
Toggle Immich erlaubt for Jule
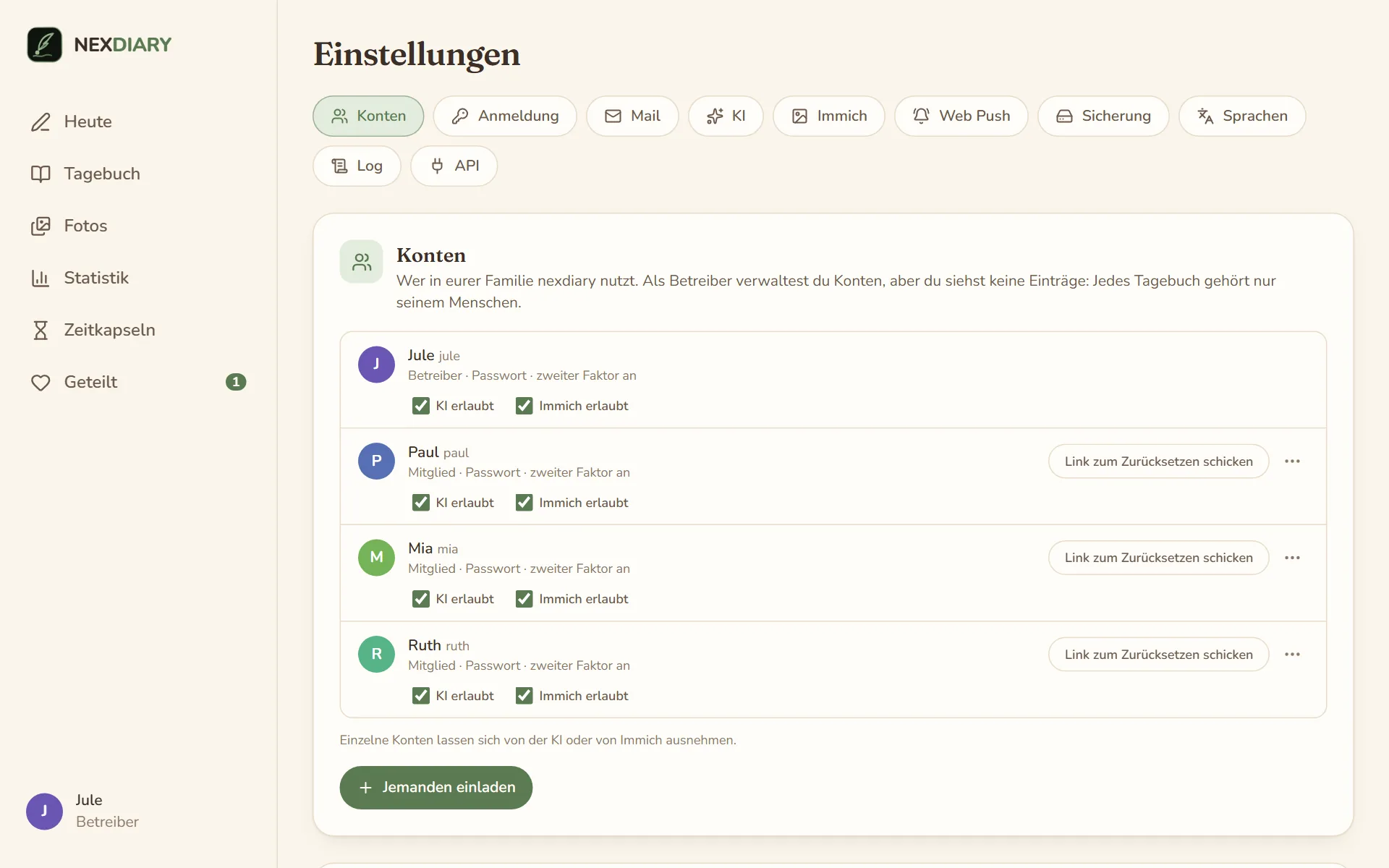tap(524, 406)
